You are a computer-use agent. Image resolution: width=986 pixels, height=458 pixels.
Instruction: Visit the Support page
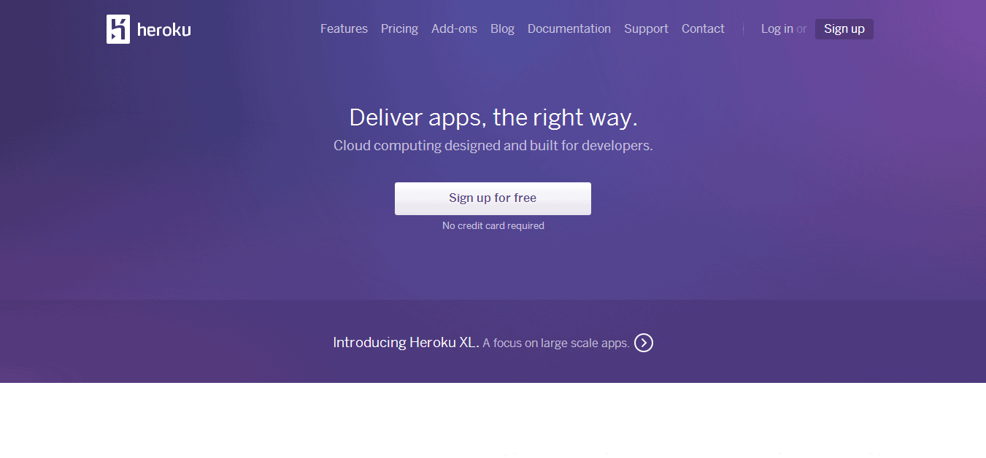coord(646,29)
